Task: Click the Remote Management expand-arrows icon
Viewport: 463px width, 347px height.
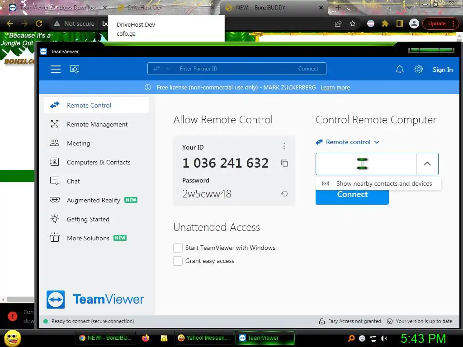Action: coord(55,124)
